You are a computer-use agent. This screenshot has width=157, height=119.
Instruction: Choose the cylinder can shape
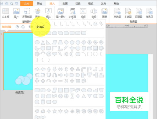(x=84, y=48)
